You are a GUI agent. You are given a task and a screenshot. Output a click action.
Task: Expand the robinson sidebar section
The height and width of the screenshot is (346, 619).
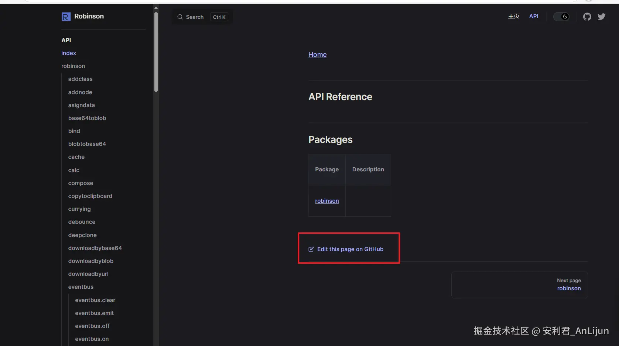pos(73,66)
